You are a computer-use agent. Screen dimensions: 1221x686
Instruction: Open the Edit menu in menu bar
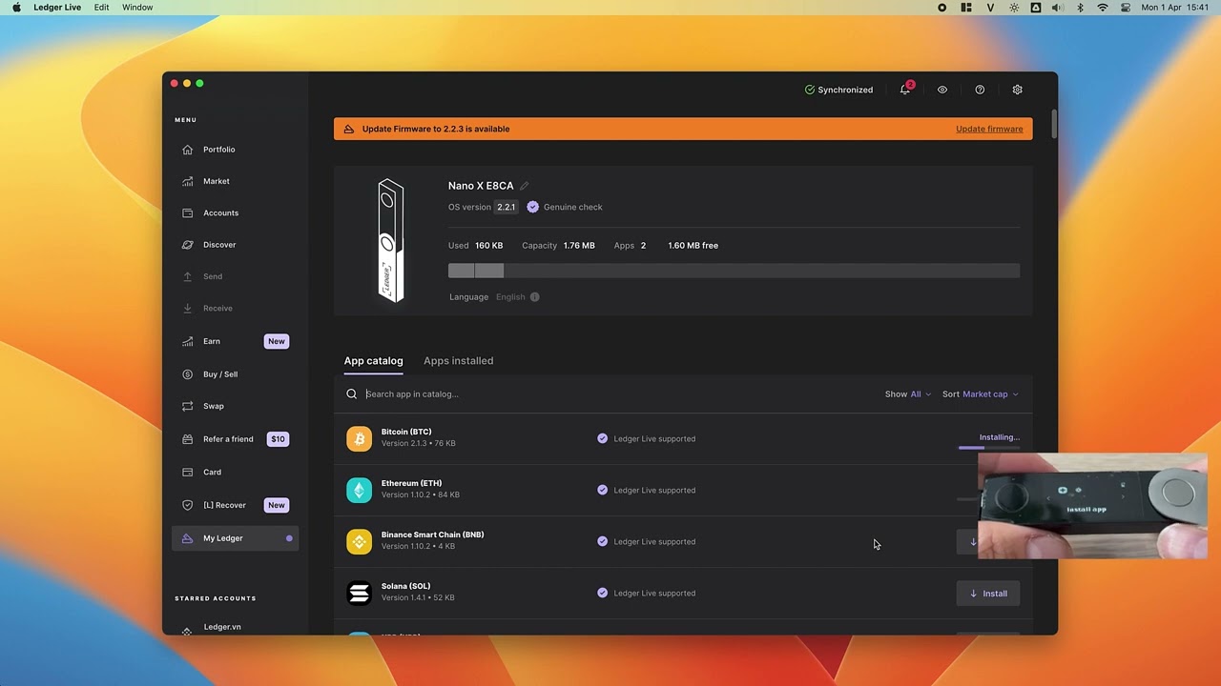click(101, 8)
